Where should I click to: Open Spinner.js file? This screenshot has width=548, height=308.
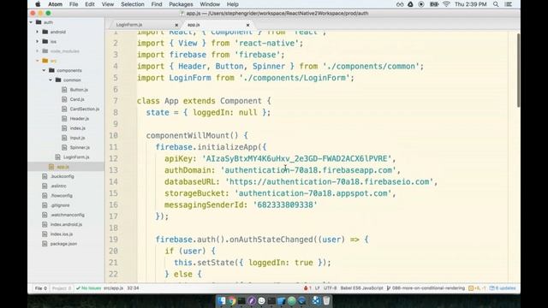pyautogui.click(x=80, y=147)
